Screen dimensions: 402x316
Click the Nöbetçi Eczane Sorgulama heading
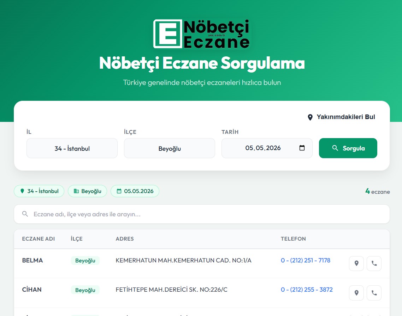click(x=202, y=63)
